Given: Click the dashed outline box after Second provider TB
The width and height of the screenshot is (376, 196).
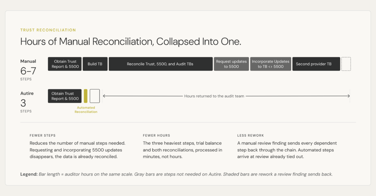Looking at the screenshot, I should [x=346, y=64].
